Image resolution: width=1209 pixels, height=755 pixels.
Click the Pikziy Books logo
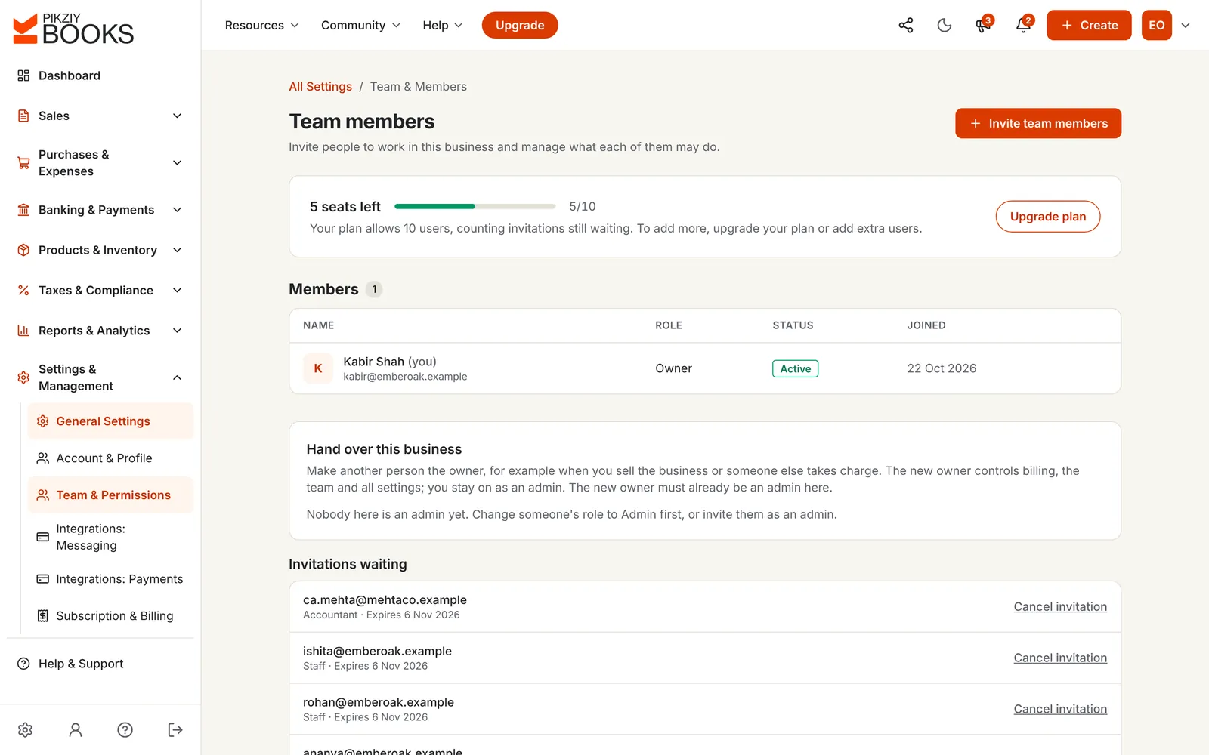(73, 29)
